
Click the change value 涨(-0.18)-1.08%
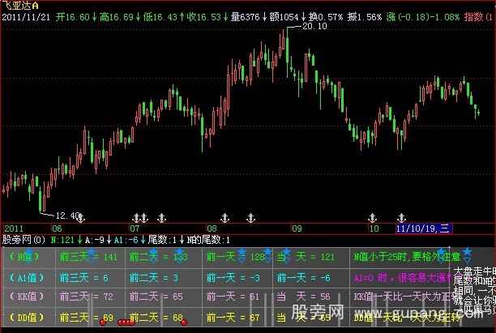click(x=422, y=17)
